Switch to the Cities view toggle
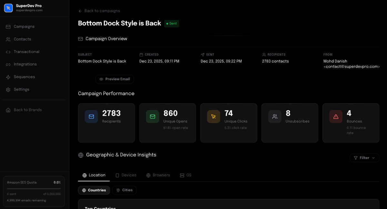 [124, 190]
